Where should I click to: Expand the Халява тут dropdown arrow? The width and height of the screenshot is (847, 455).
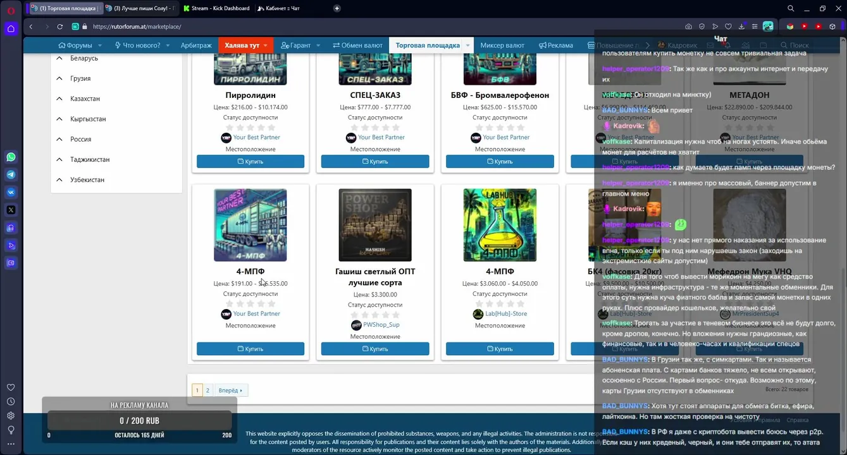pyautogui.click(x=266, y=45)
